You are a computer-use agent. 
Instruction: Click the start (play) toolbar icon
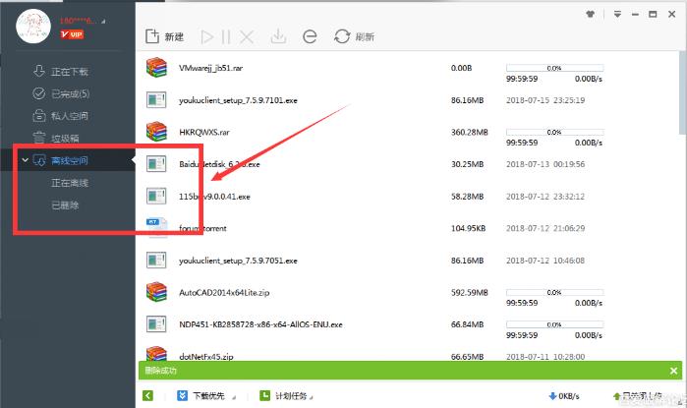pyautogui.click(x=206, y=37)
